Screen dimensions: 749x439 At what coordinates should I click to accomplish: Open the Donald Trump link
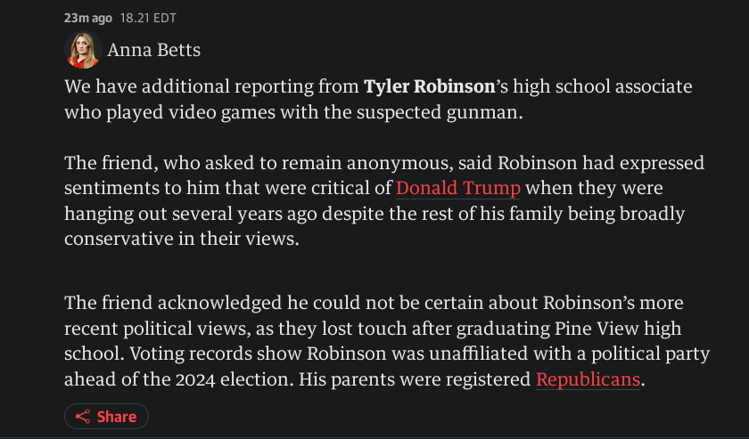click(x=458, y=188)
